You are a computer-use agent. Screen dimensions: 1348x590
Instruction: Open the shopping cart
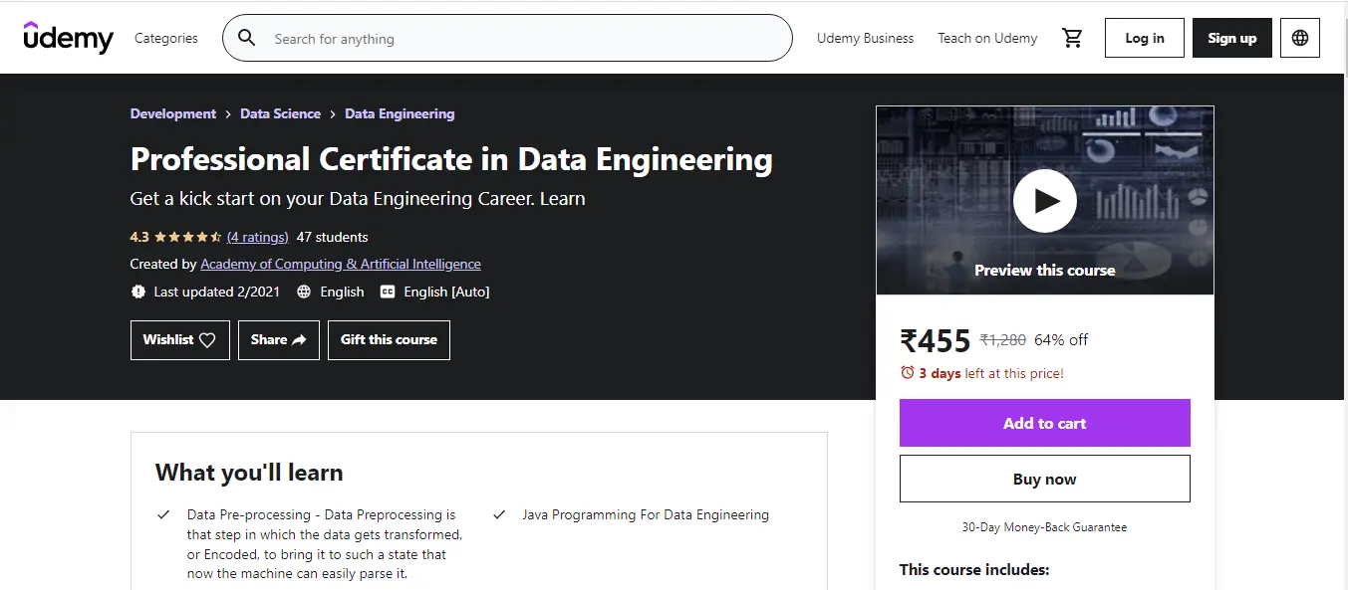pos(1072,37)
